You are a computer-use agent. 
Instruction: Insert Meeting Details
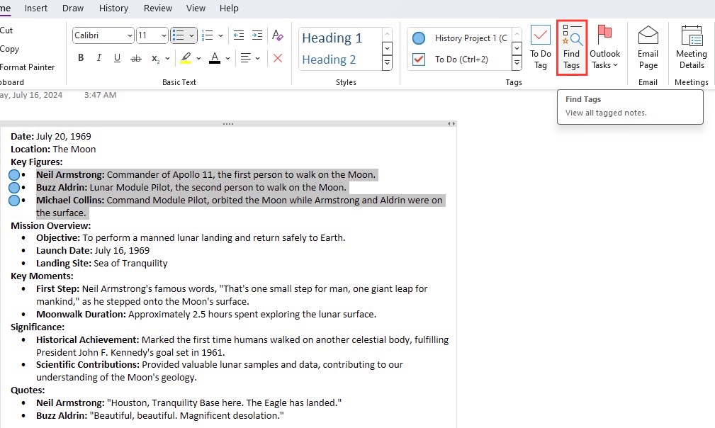(692, 47)
